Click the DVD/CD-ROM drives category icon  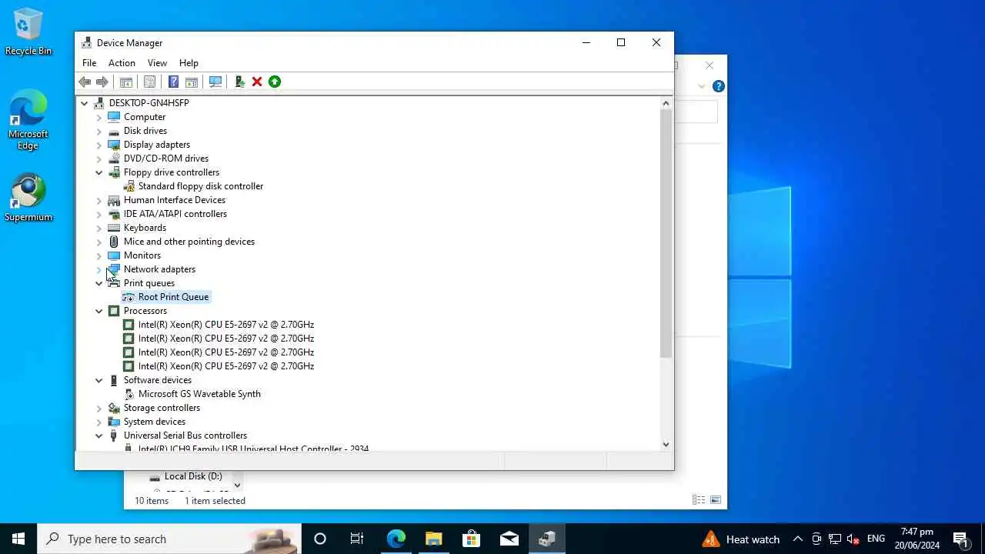coord(114,159)
